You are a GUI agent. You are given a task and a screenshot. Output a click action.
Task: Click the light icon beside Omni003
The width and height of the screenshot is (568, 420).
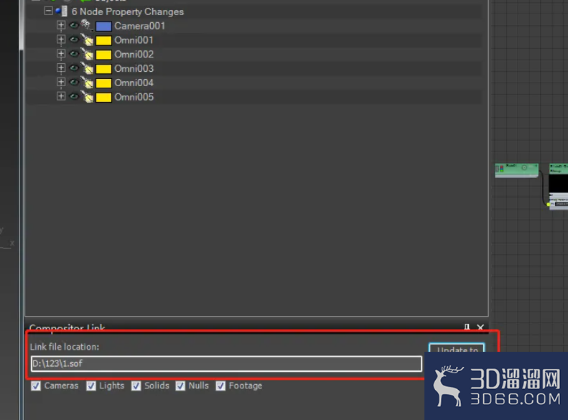87,68
